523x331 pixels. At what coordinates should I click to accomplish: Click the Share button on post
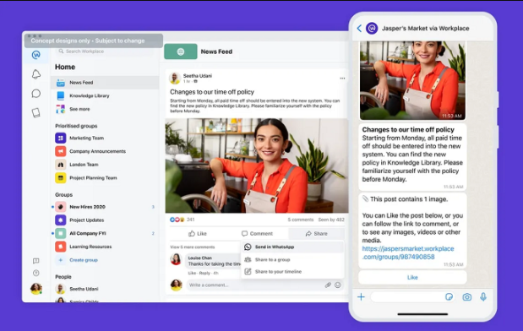pos(317,234)
